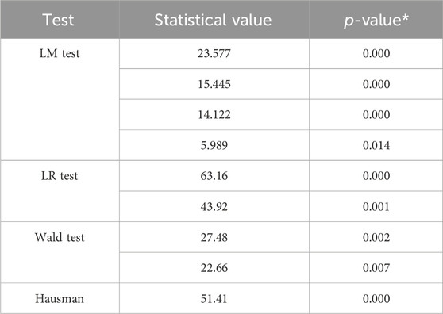Select the LM test row label
This screenshot has width=443, height=314.
[x=60, y=53]
